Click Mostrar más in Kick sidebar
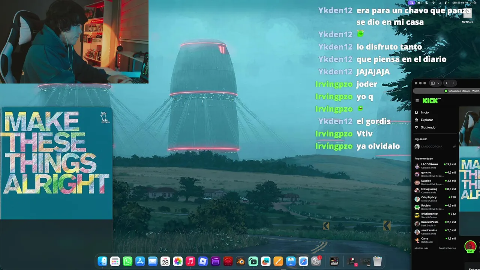The height and width of the screenshot is (270, 480). (x=421, y=248)
